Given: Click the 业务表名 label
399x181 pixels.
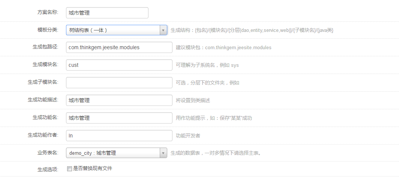Looking at the screenshot, I should pyautogui.click(x=48, y=152).
